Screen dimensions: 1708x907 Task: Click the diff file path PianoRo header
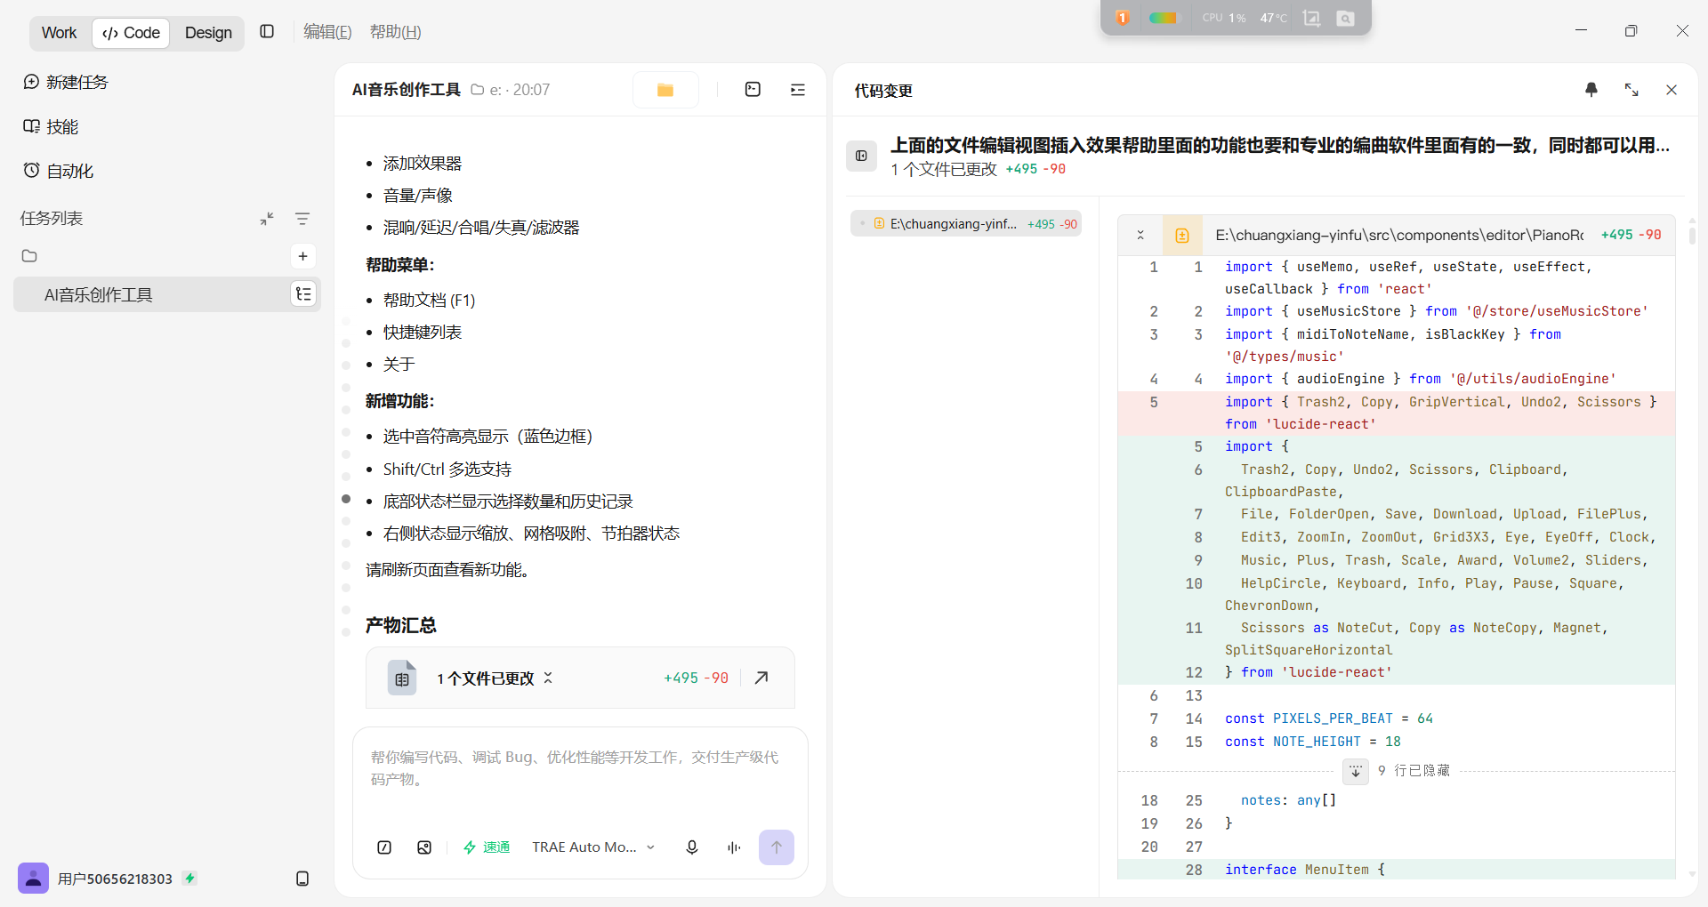pyautogui.click(x=1399, y=236)
